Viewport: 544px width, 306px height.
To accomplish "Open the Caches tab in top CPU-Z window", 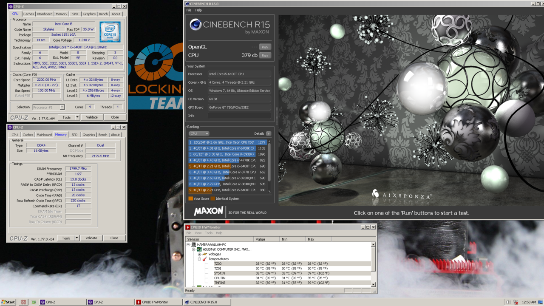I will click(28, 14).
